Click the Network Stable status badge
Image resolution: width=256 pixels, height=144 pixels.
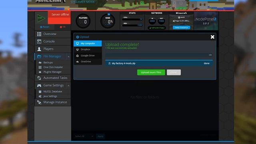pos(157,28)
